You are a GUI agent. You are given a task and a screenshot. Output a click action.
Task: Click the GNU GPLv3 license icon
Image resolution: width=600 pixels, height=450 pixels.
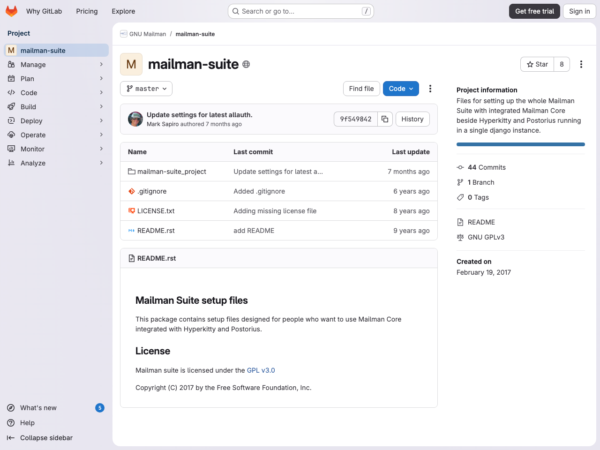click(460, 237)
